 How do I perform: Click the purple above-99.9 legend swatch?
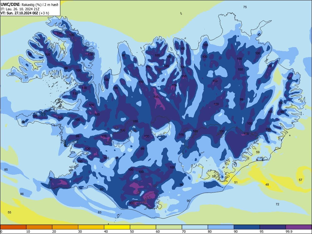299,227
